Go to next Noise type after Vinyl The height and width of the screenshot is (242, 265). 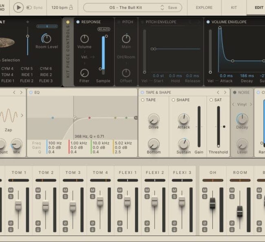click(x=251, y=104)
